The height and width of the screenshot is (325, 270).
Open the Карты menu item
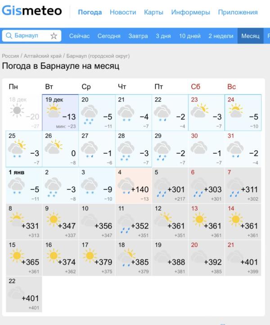(153, 12)
